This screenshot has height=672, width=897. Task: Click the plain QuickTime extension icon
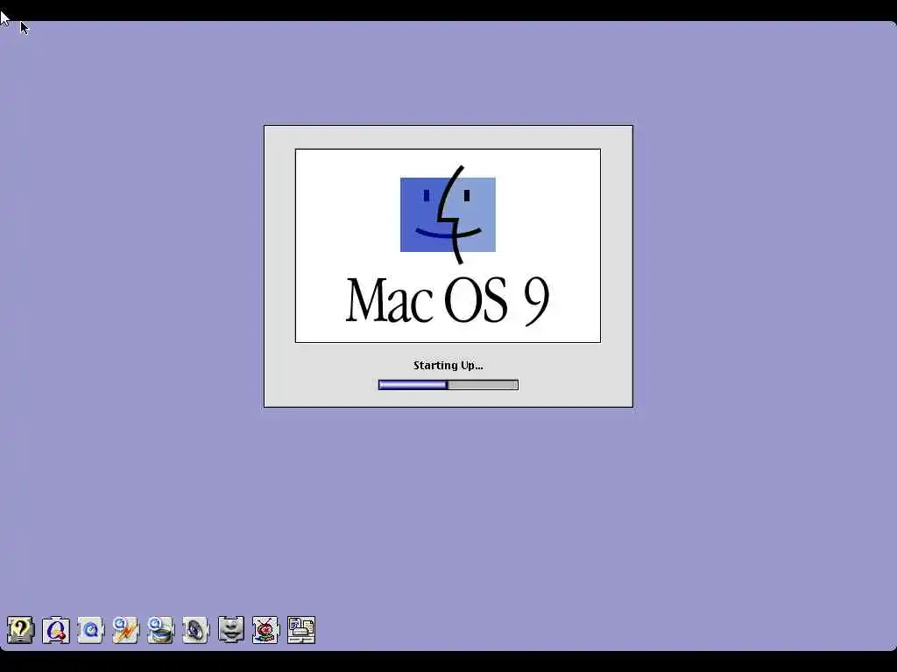tap(91, 630)
